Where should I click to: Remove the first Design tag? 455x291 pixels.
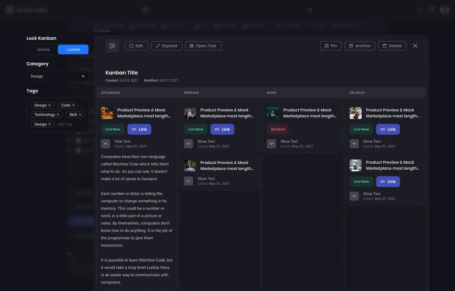click(x=49, y=105)
